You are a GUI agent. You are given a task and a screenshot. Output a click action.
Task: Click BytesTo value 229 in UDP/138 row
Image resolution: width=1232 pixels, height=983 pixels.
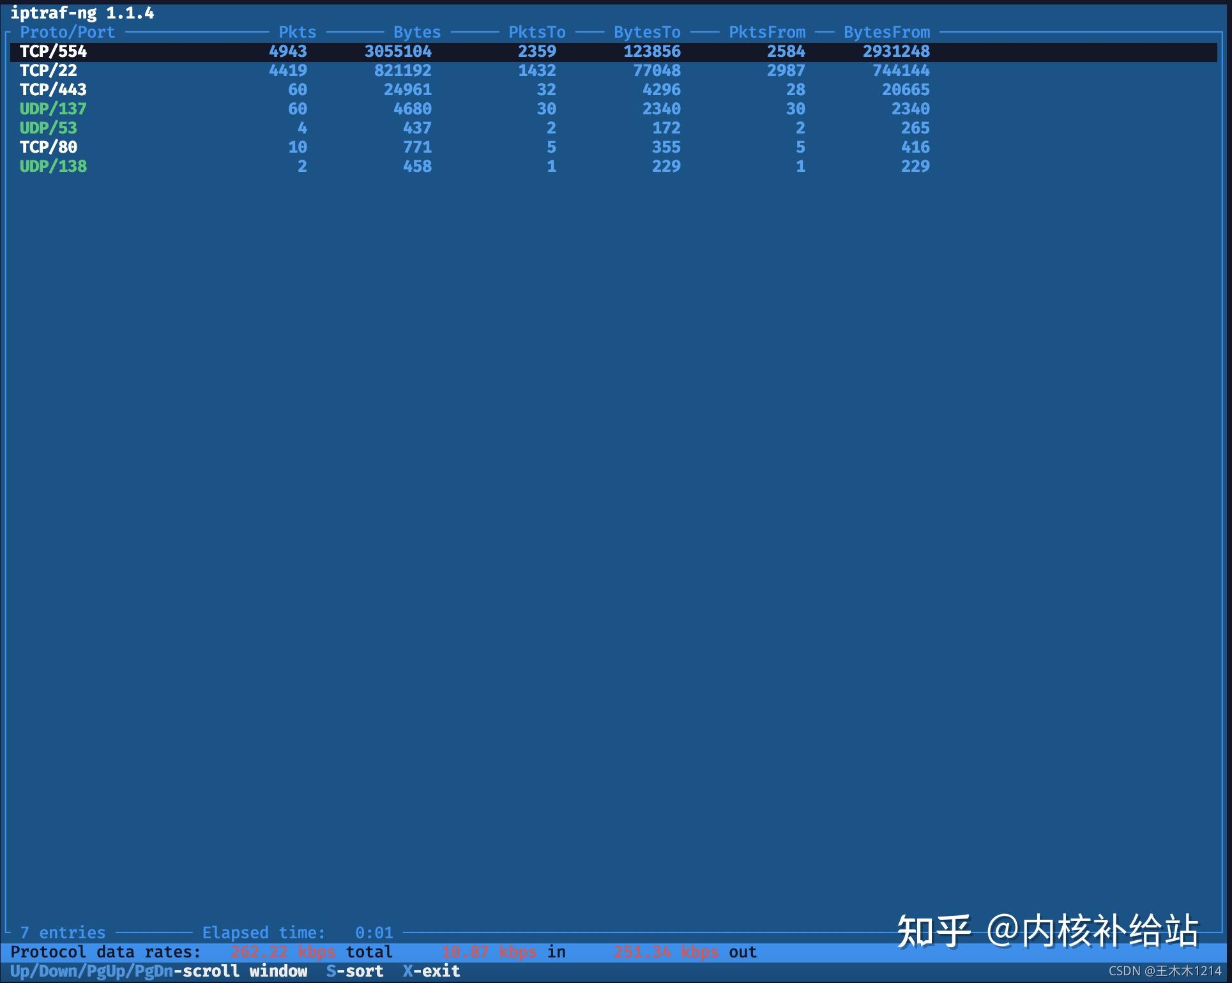667,167
